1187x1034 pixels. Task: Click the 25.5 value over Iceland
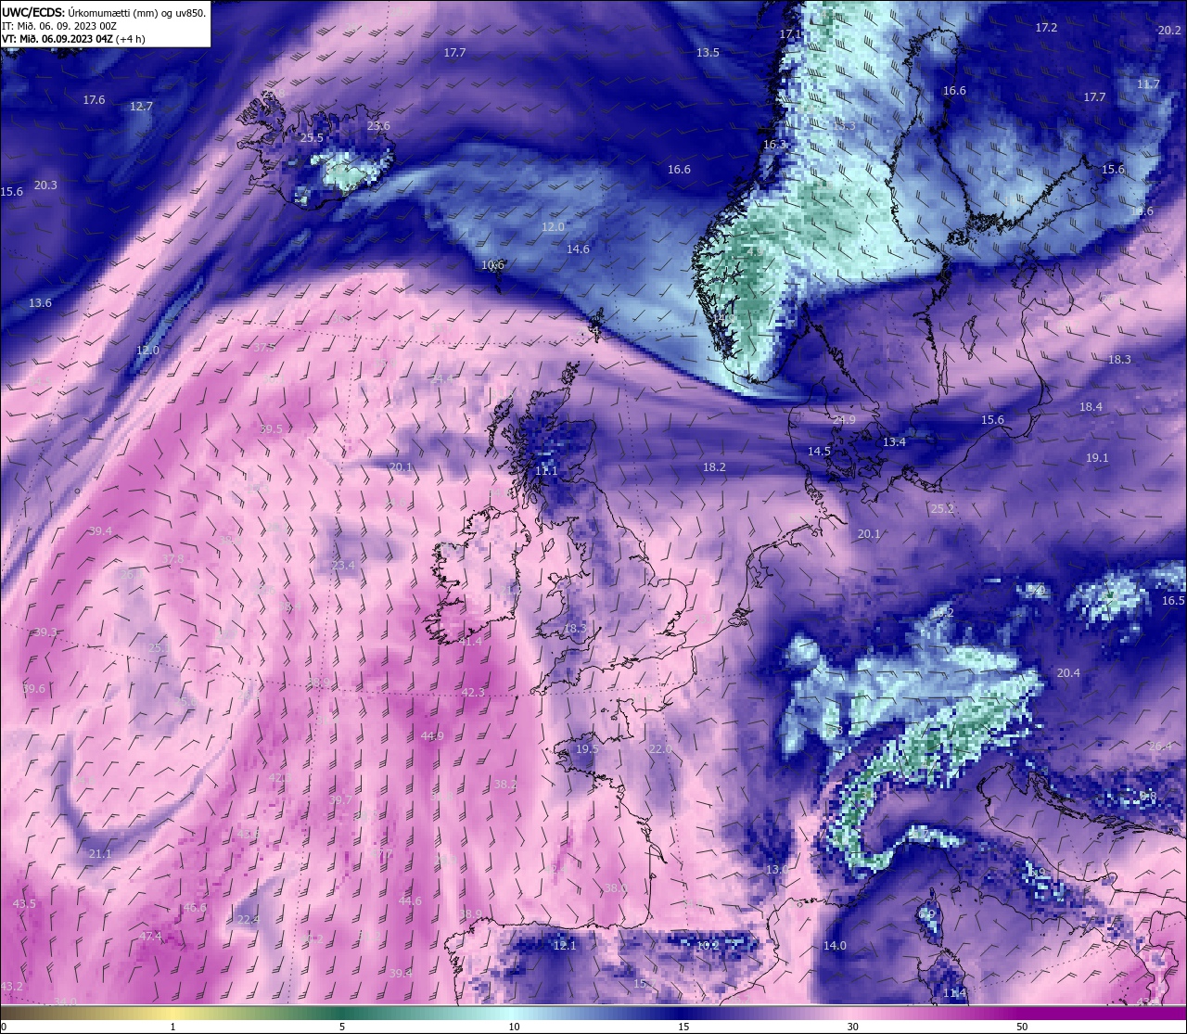(x=313, y=138)
